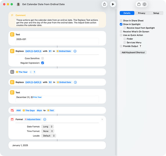Open the Time Format dropdown set to None
This screenshot has width=166, height=156.
[48, 131]
